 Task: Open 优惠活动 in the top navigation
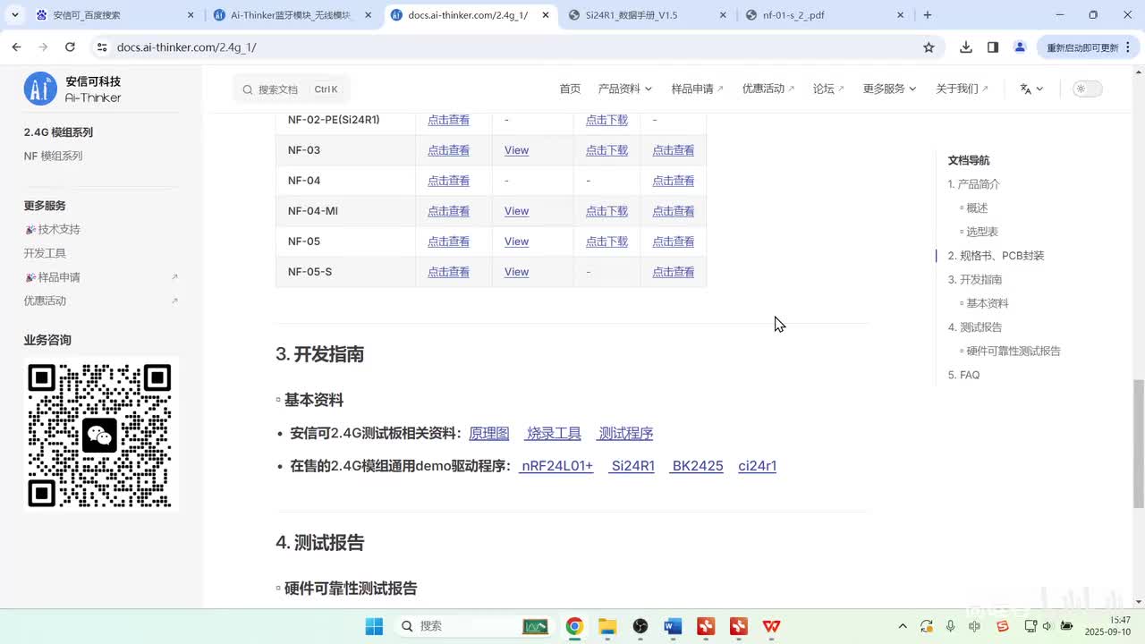(768, 89)
